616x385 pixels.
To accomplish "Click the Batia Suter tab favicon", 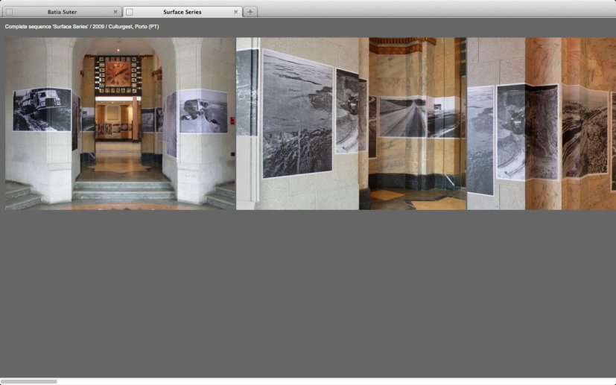I will click(x=10, y=12).
